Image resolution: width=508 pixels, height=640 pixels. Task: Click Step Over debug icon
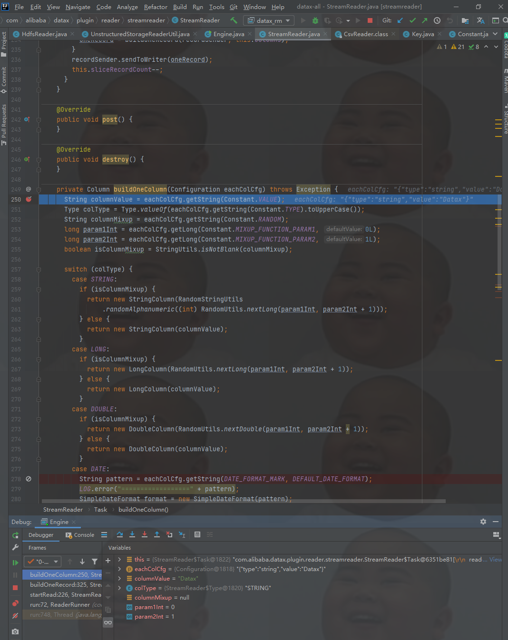click(120, 534)
